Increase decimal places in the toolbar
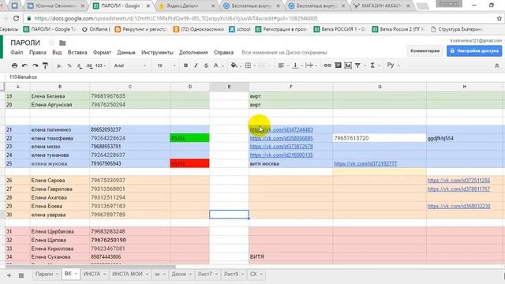The height and width of the screenshot is (284, 505). tap(89, 65)
